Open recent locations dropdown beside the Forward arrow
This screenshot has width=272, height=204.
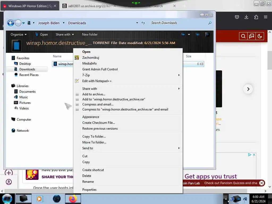pos(23,23)
